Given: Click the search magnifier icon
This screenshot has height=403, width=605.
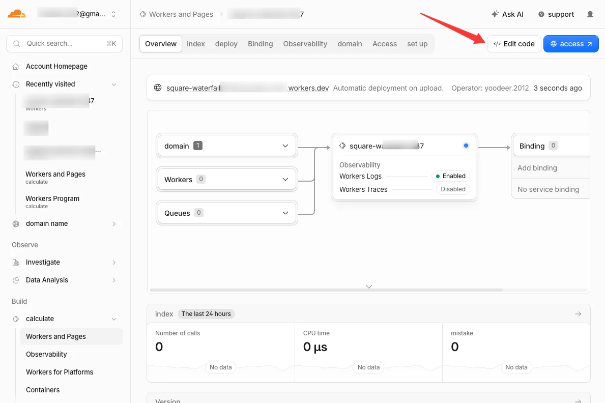Looking at the screenshot, I should 17,44.
